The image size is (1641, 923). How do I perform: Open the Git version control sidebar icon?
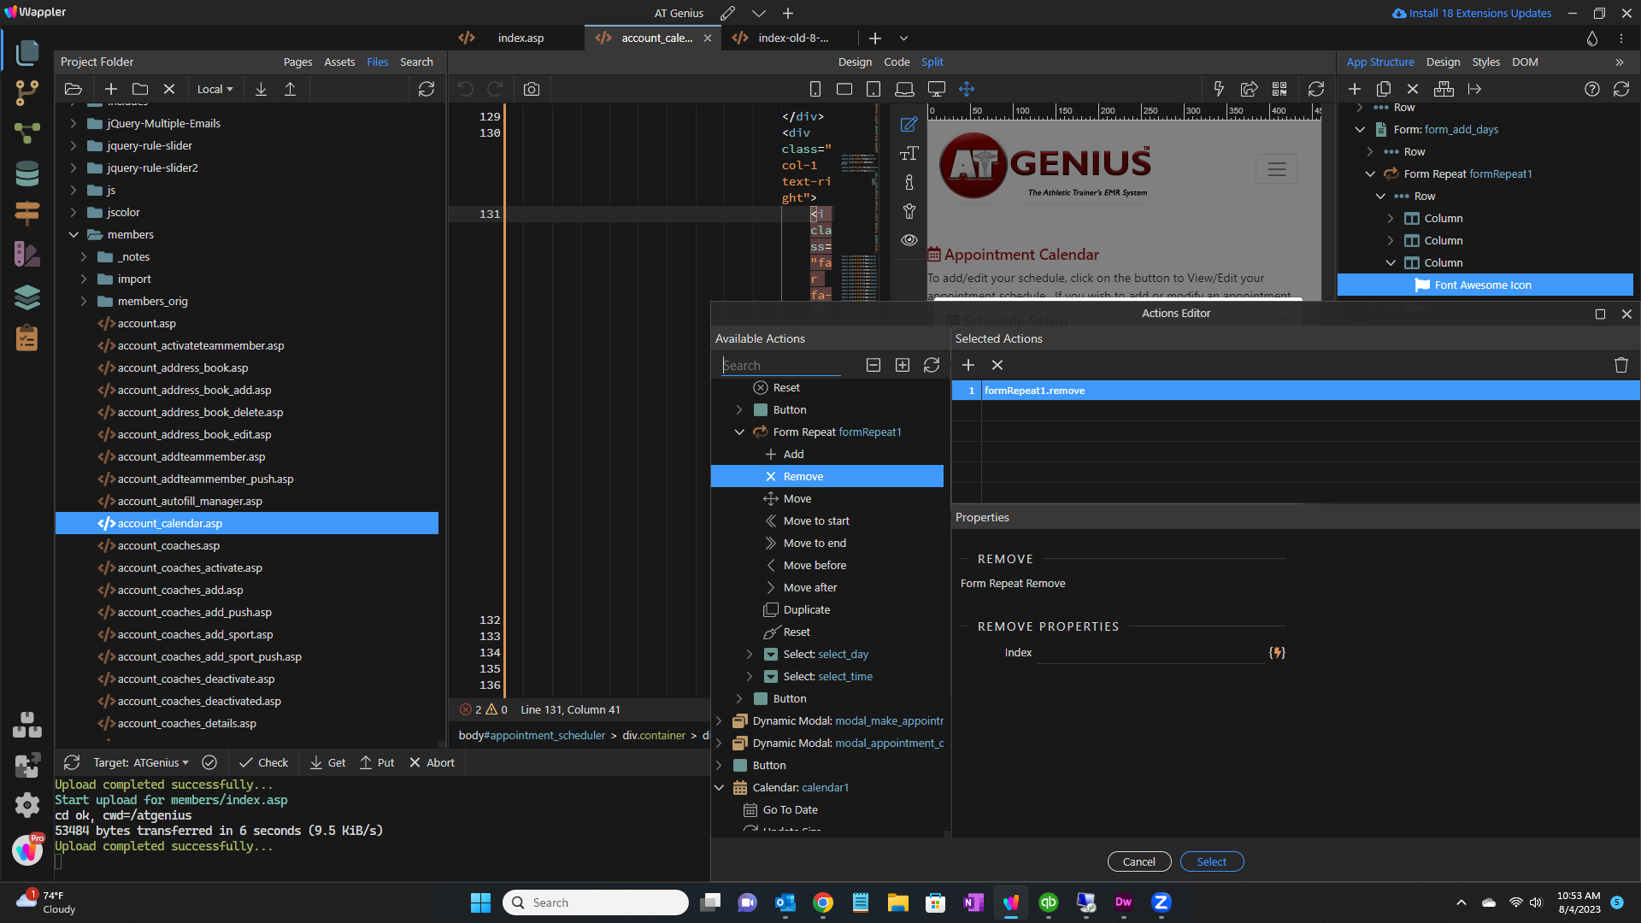pyautogui.click(x=27, y=92)
